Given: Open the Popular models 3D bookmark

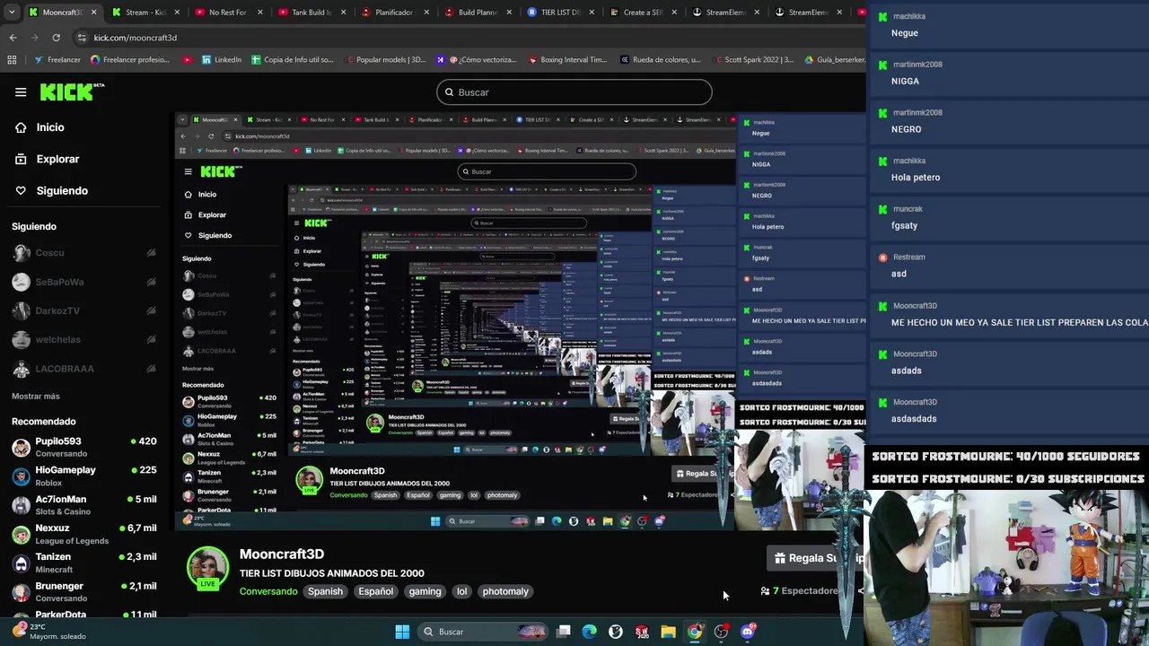Looking at the screenshot, I should (384, 60).
